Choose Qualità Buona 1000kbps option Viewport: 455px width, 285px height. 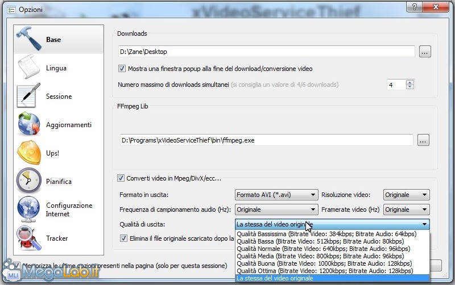(x=332, y=263)
